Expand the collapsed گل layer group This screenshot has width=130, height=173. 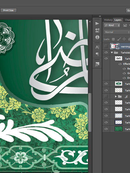click(116, 97)
